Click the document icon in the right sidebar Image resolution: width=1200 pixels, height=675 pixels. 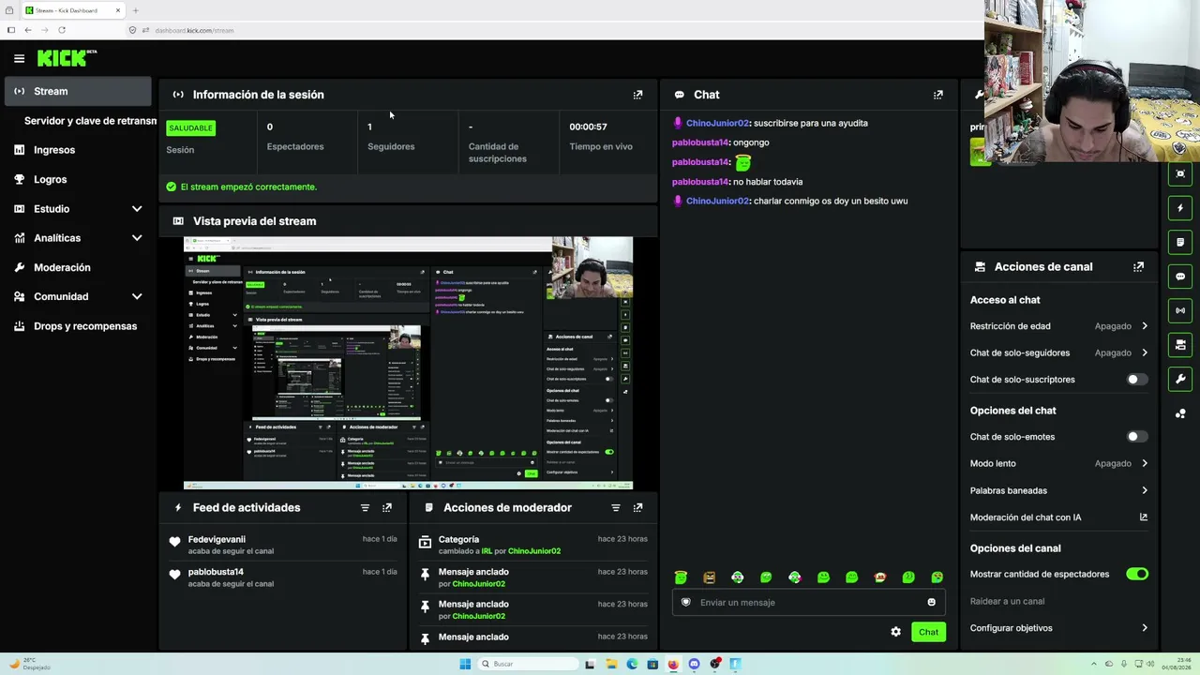[1180, 242]
